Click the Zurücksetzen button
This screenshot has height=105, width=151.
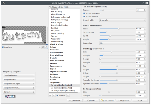click(x=107, y=101)
